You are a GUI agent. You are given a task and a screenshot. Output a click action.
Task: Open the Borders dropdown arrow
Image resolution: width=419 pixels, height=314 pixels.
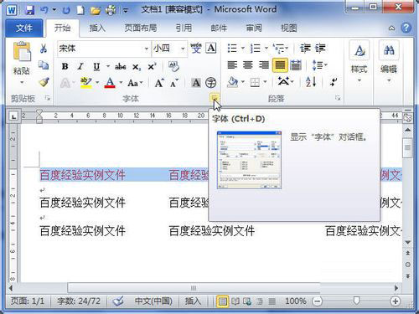pos(265,82)
